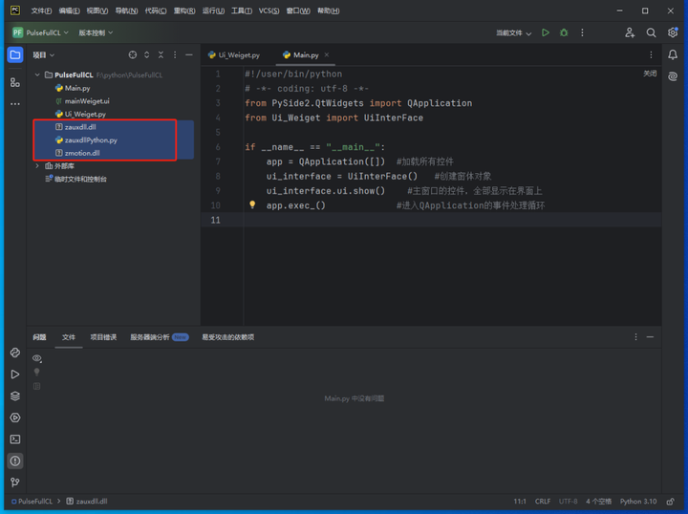Place cursor on empty line 11 in the editor
Screen dimensions: 688x514
tap(452, 220)
